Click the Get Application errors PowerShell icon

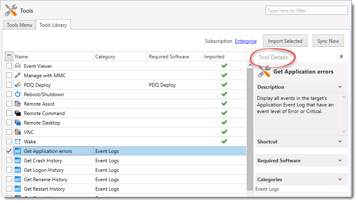18,151
